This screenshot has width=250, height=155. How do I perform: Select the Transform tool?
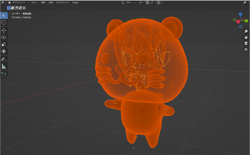click(4, 51)
